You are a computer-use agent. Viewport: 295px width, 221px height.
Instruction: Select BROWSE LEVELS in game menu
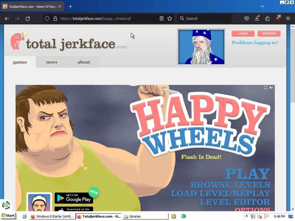230,185
